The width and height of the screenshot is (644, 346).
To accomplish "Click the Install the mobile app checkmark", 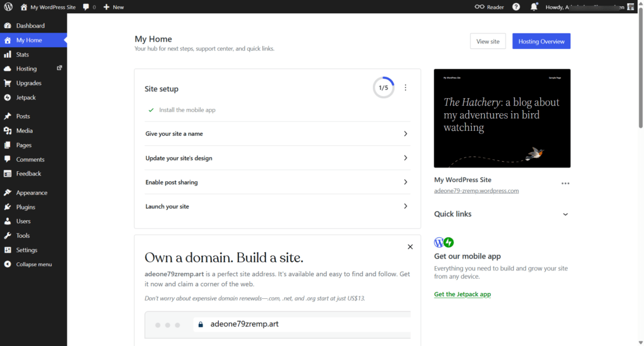I will tap(151, 110).
